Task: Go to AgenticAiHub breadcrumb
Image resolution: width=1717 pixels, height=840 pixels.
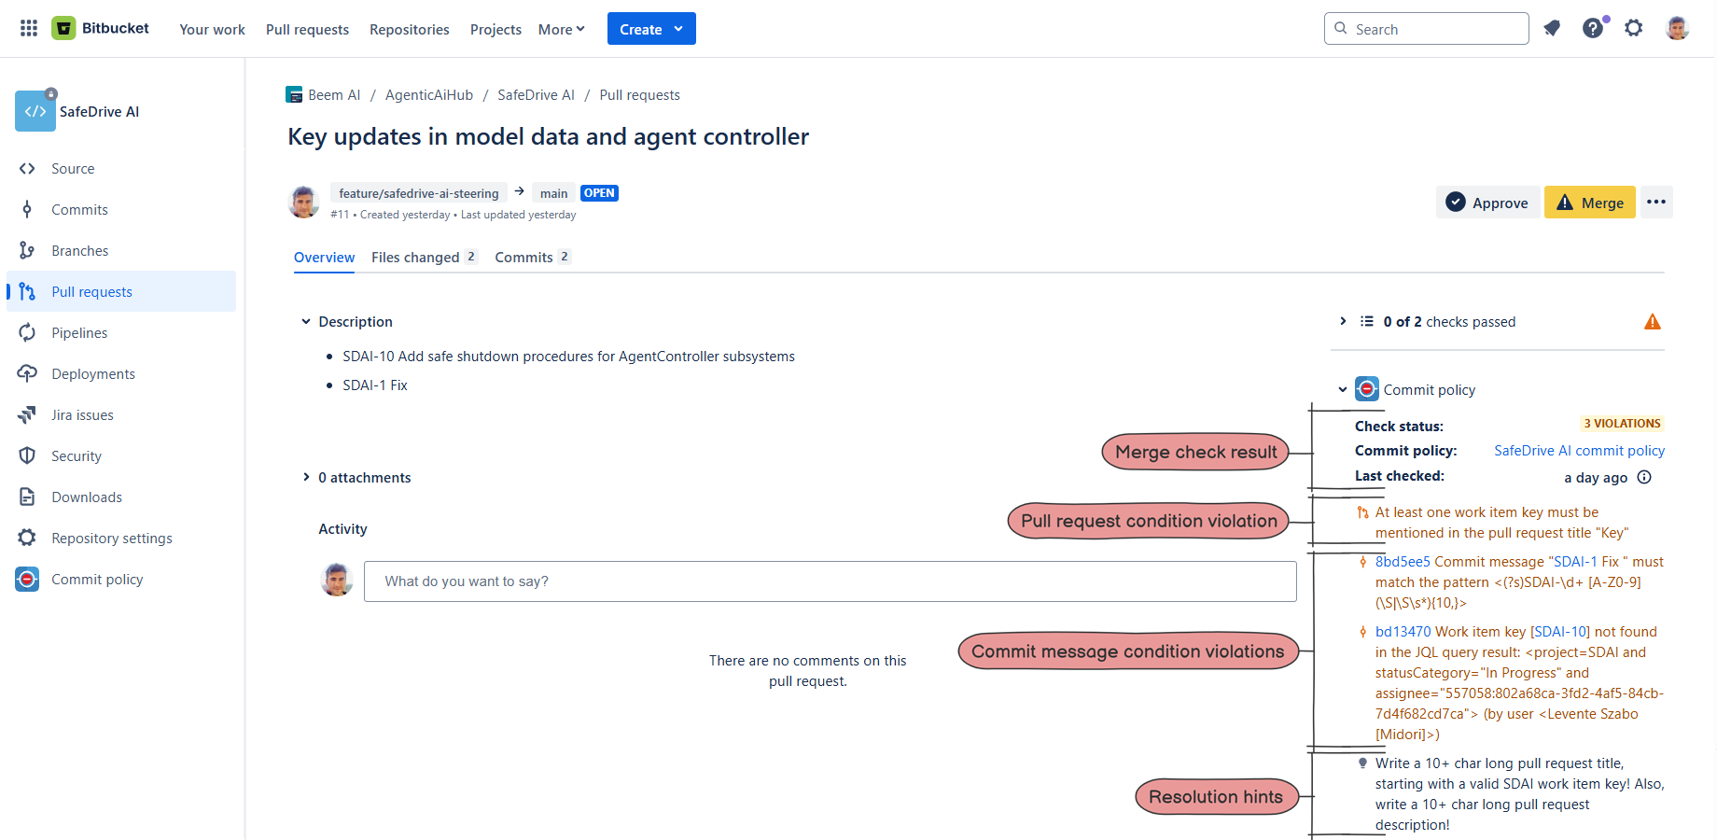Action: point(429,95)
